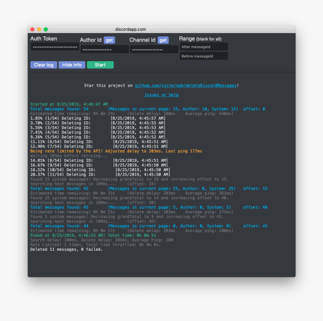Click the 'Deleted 11 messages, 0 failed.' line
Viewport: 323px width, 321px height.
tap(66, 249)
